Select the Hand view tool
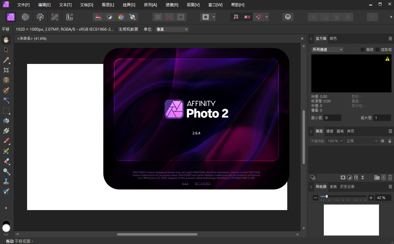394x244 pixels. [6, 40]
